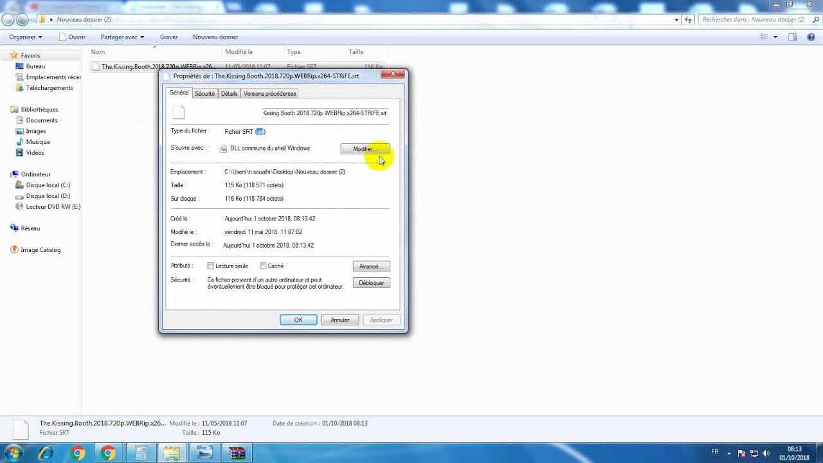Open the Windows Start menu

pyautogui.click(x=14, y=453)
